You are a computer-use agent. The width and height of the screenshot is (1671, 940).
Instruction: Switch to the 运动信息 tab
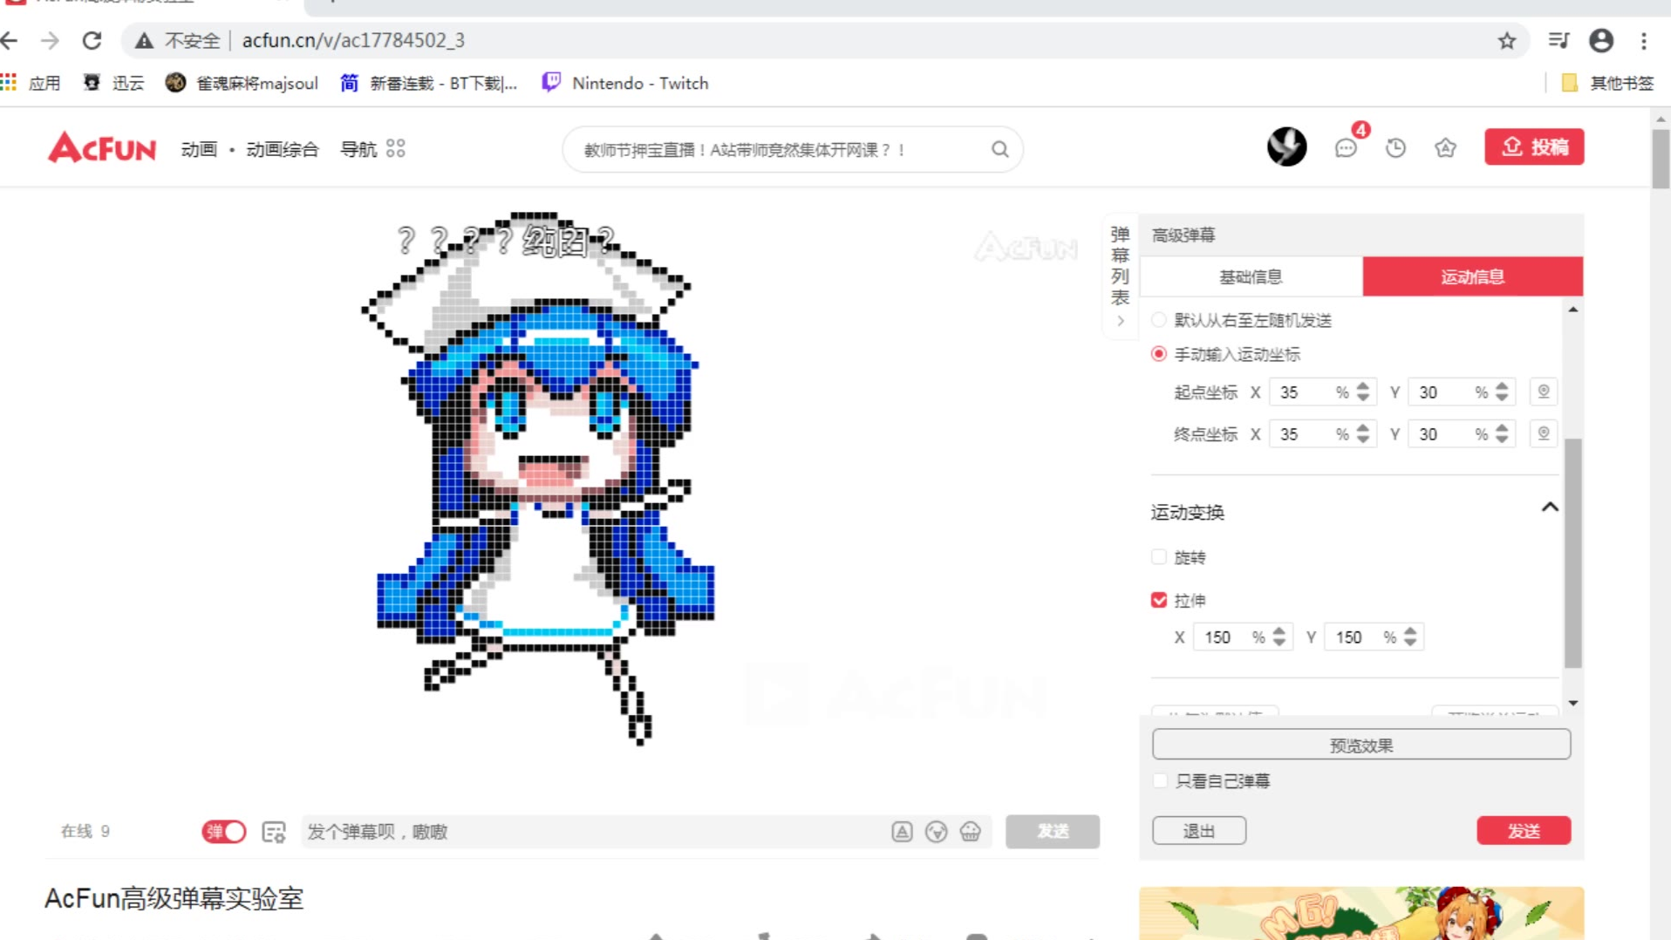1472,276
